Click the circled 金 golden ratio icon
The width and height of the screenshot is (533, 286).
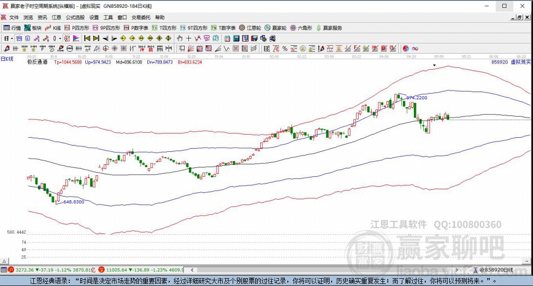point(302,48)
